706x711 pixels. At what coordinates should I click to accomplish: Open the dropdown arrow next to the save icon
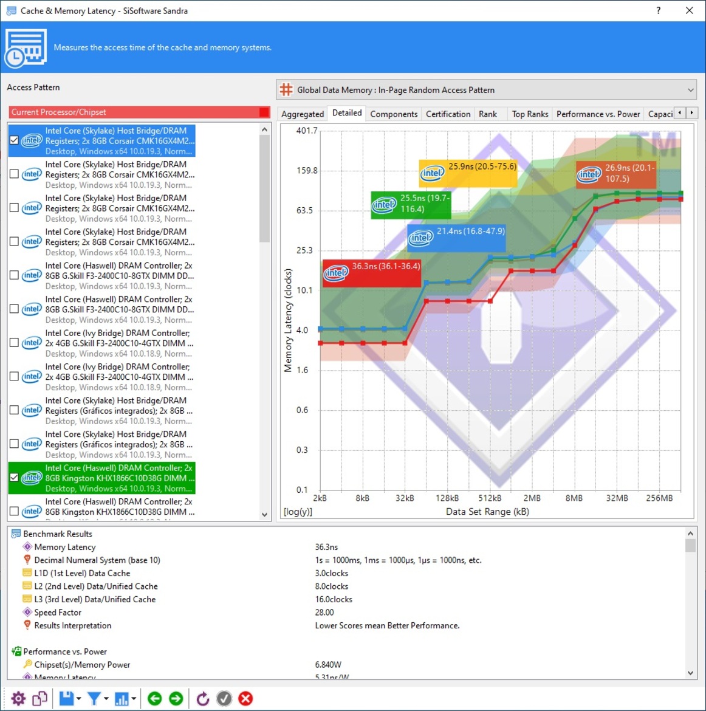pos(79,699)
